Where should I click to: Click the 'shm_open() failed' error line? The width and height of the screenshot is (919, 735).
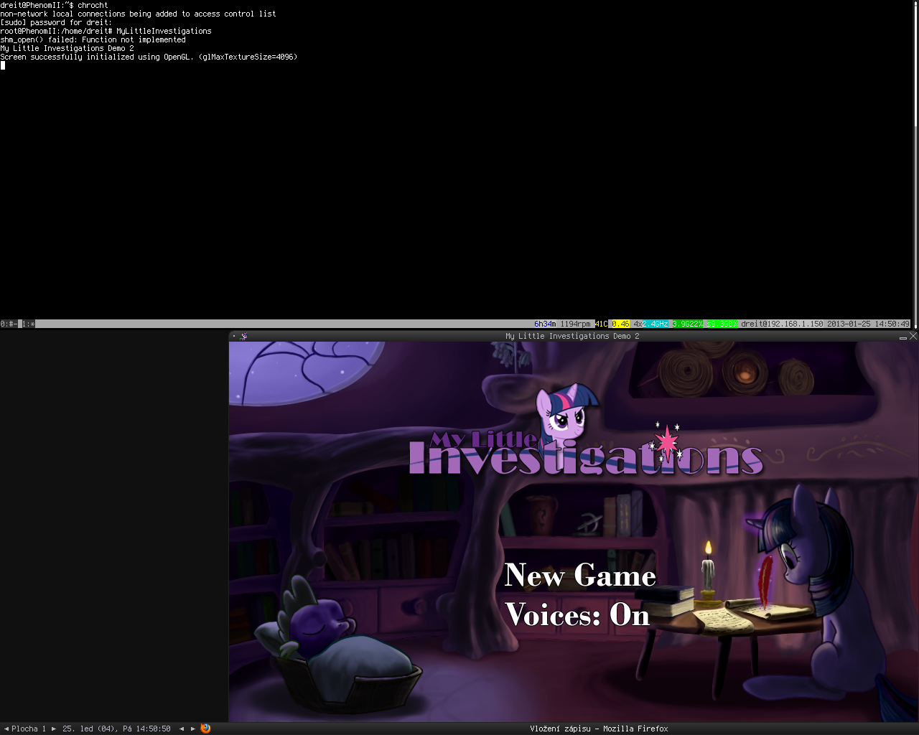[x=93, y=39]
